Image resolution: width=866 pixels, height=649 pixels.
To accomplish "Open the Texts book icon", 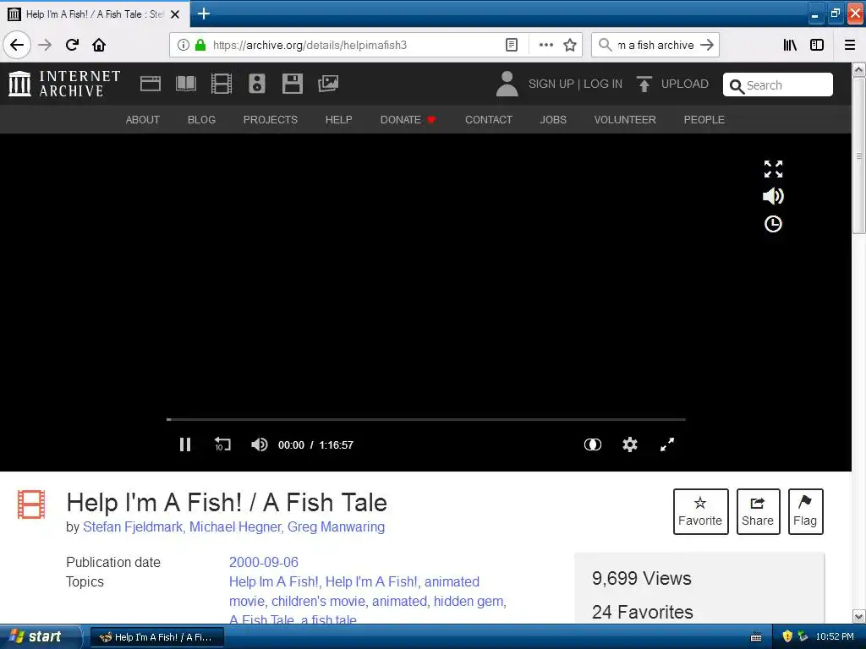I will pyautogui.click(x=185, y=84).
